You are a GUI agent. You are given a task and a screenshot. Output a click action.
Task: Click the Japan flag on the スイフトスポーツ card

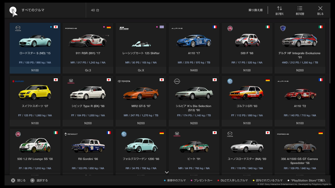click(56, 80)
